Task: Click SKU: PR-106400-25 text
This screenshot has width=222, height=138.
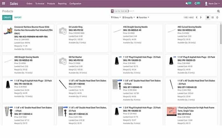Action: pyautogui.click(x=132, y=111)
